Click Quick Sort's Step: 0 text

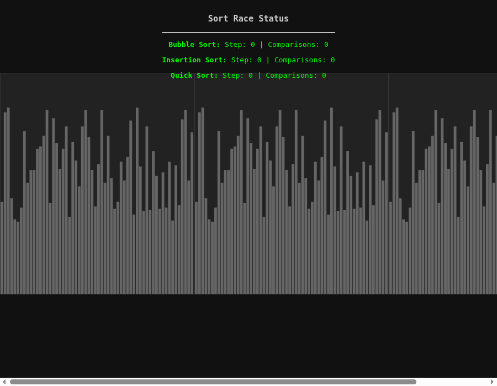[x=237, y=76]
